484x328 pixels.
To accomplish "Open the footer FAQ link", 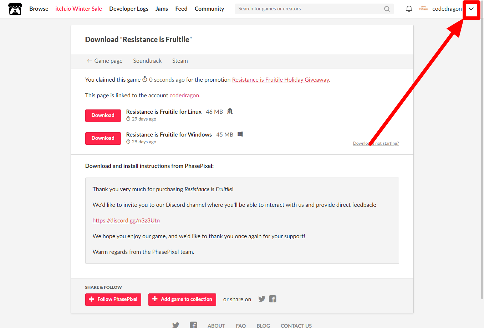I will [241, 326].
